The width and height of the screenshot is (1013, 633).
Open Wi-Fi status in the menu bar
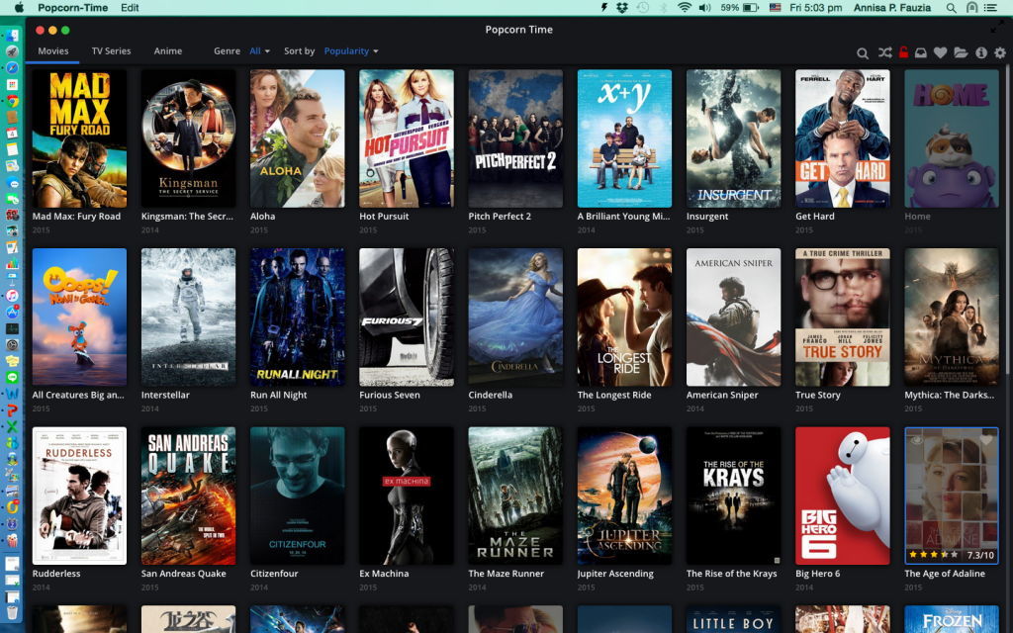tap(685, 8)
